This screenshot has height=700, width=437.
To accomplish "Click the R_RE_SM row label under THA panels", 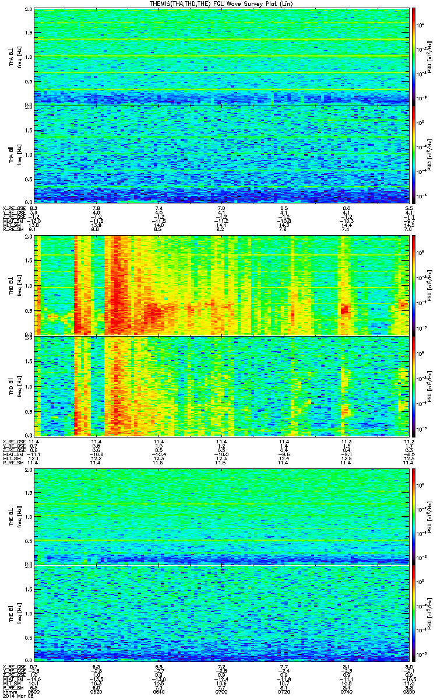I will (12, 230).
